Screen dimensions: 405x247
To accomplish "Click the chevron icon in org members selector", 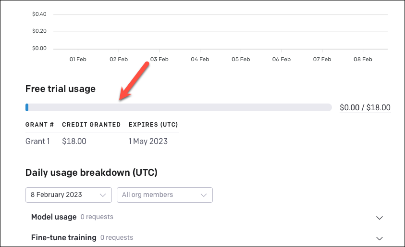I will pyautogui.click(x=204, y=195).
